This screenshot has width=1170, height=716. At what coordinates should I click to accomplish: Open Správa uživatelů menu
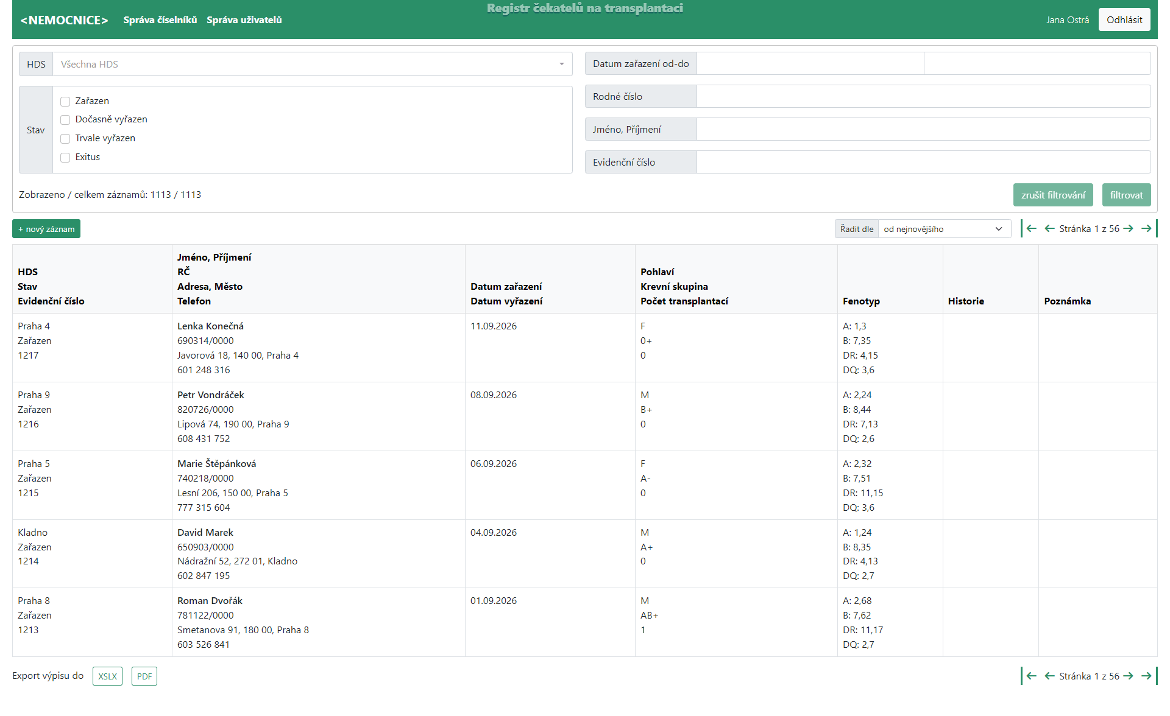coord(244,20)
